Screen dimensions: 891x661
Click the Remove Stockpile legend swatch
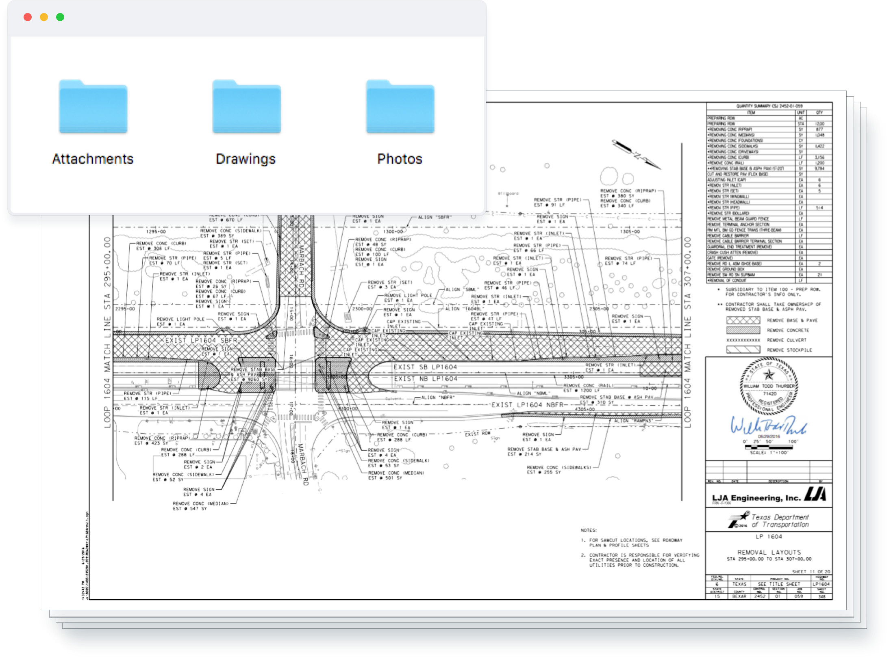pos(743,350)
